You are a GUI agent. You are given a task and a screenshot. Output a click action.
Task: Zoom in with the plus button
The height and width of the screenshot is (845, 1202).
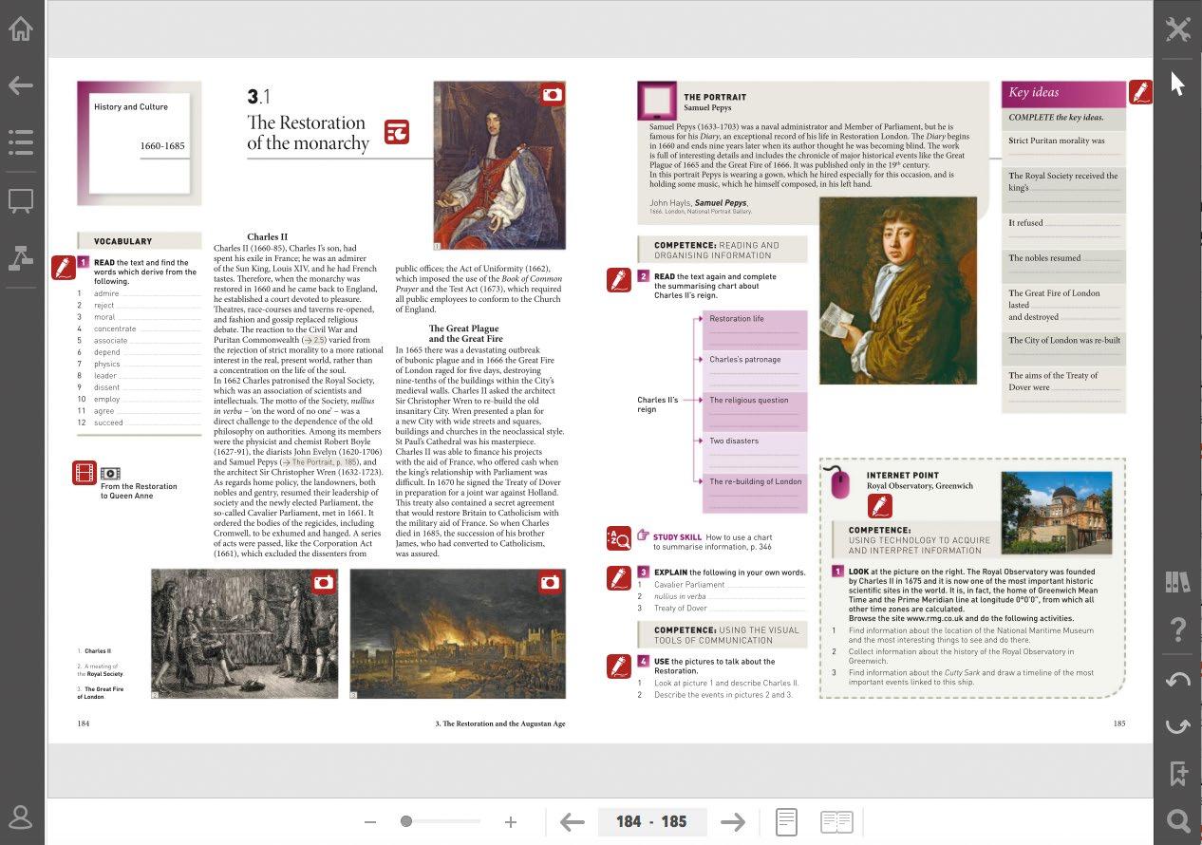511,822
